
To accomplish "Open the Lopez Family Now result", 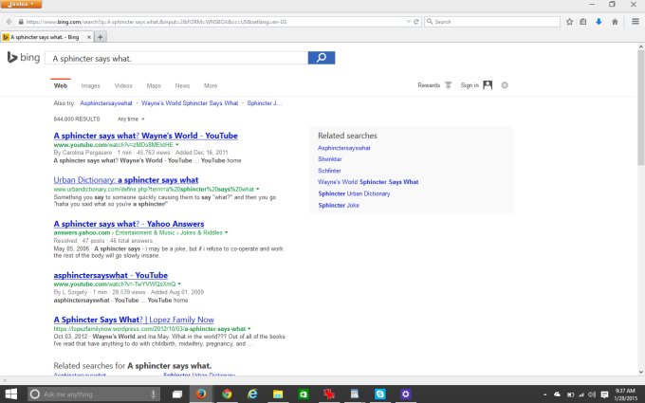I will click(134, 320).
